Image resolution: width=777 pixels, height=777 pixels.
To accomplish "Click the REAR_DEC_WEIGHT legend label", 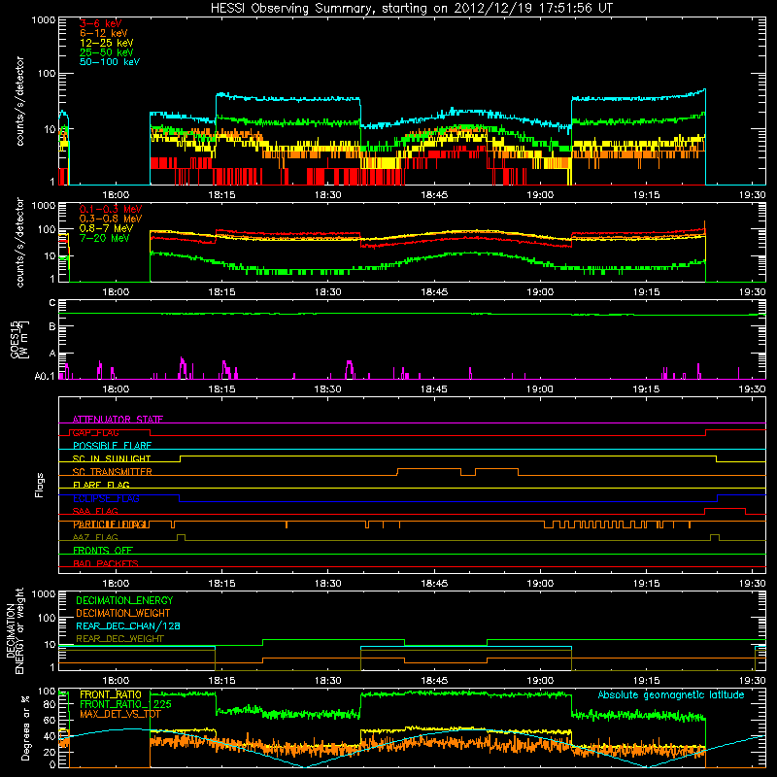I will pos(119,639).
